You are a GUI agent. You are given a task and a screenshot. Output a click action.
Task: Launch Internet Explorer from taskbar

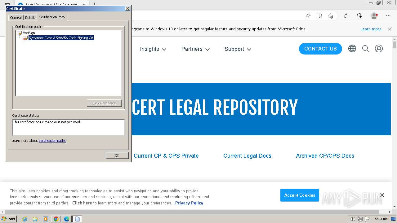coord(25,219)
